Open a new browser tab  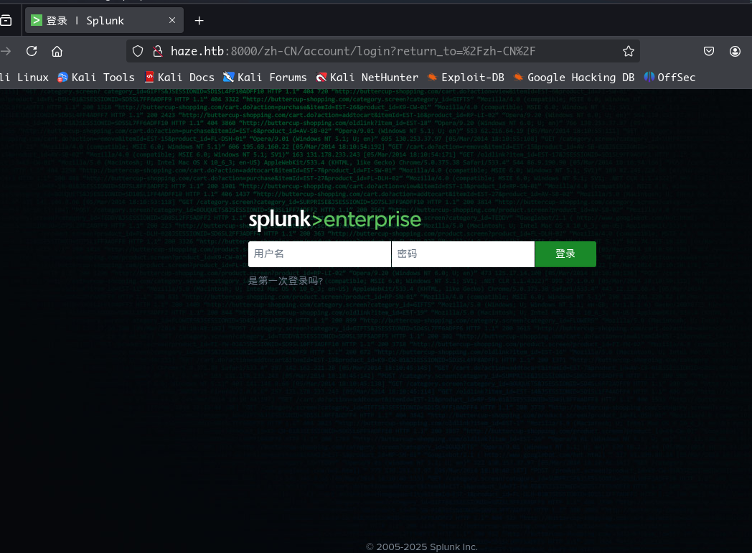[x=199, y=21]
